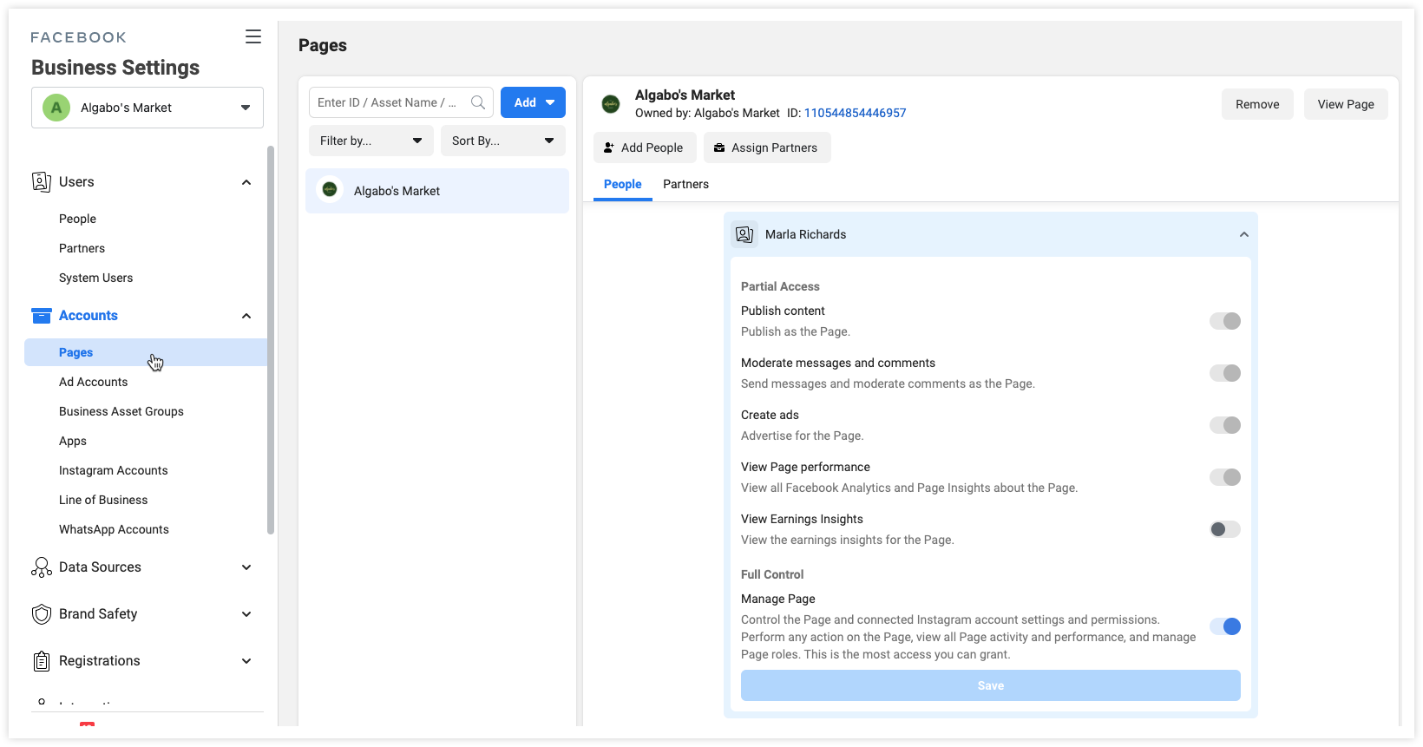Open the Filter by dropdown

371,141
